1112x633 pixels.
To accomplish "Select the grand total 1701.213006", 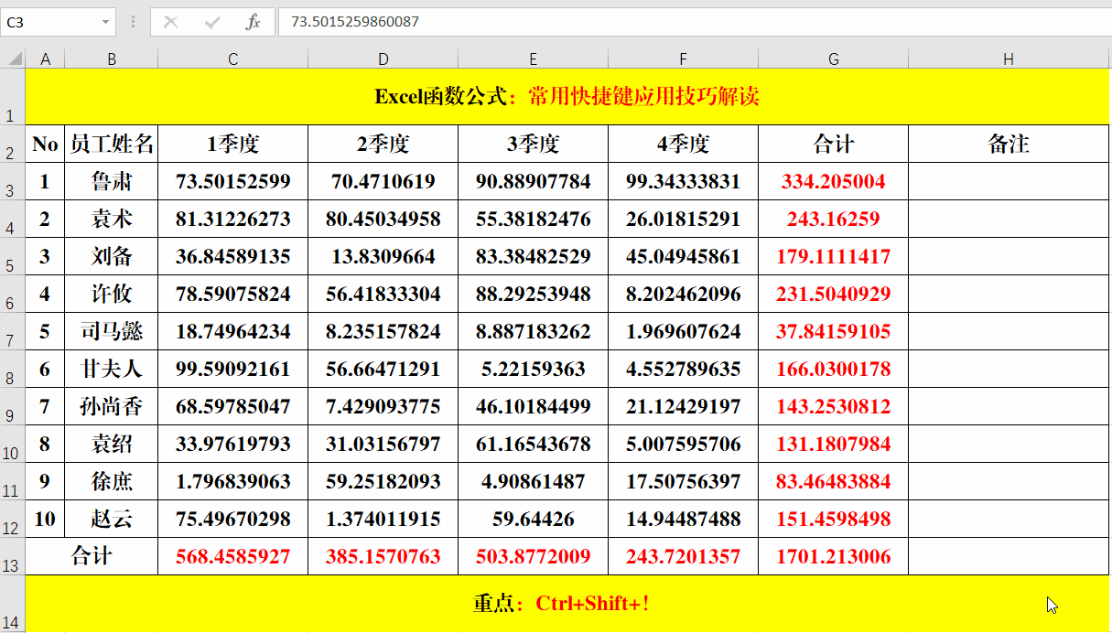I will (834, 556).
